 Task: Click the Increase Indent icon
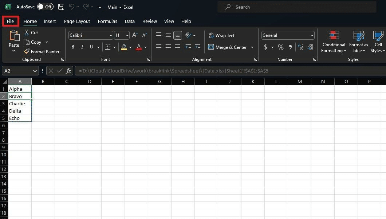pyautogui.click(x=197, y=47)
